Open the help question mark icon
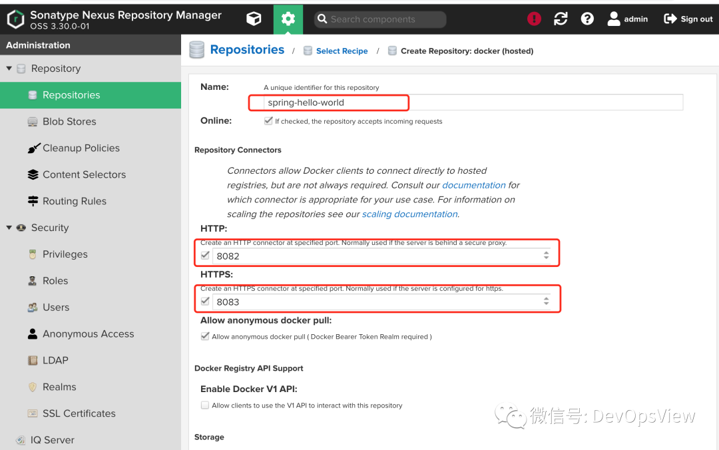This screenshot has width=719, height=450. (x=587, y=19)
